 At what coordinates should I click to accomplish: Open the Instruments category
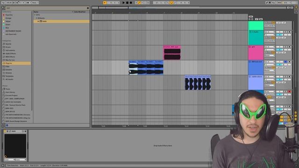click(10, 50)
